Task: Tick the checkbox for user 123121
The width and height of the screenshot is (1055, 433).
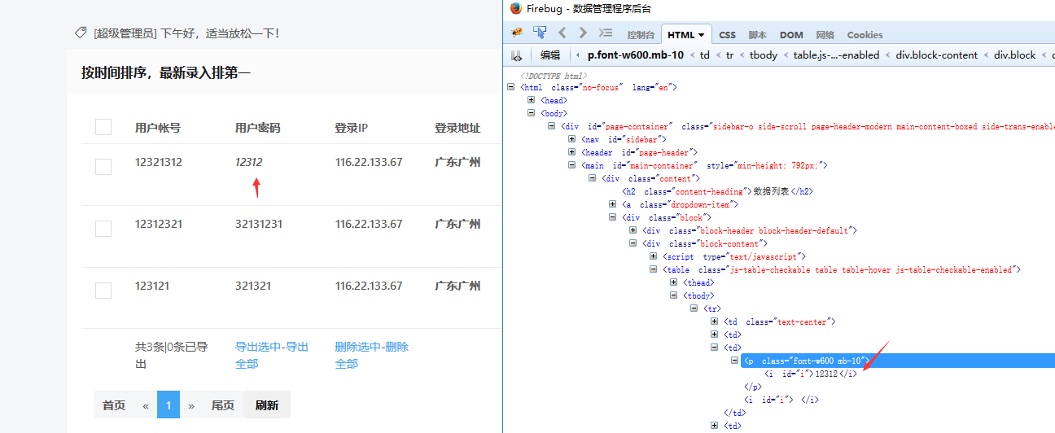Action: click(x=103, y=290)
